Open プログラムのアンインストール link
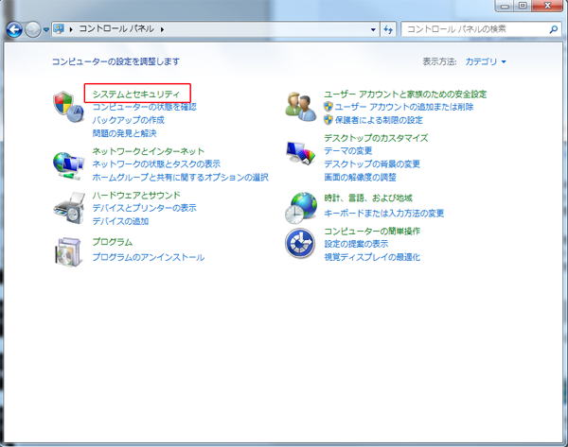 148,257
